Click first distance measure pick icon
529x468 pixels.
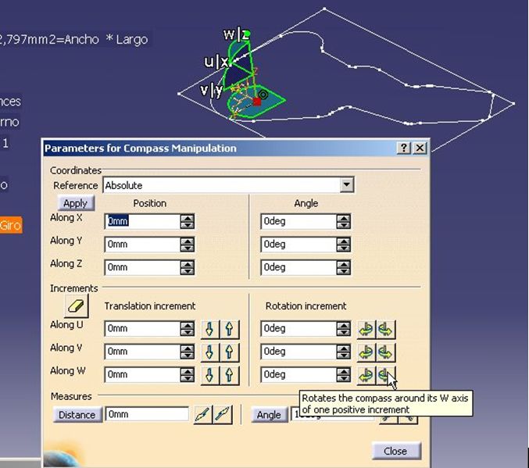(x=202, y=414)
